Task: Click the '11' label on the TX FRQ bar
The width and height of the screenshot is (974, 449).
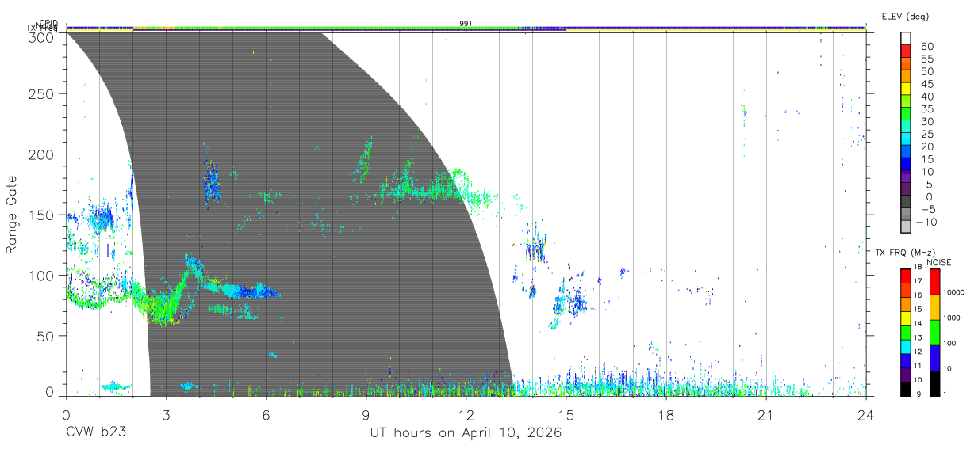Action: pos(918,366)
